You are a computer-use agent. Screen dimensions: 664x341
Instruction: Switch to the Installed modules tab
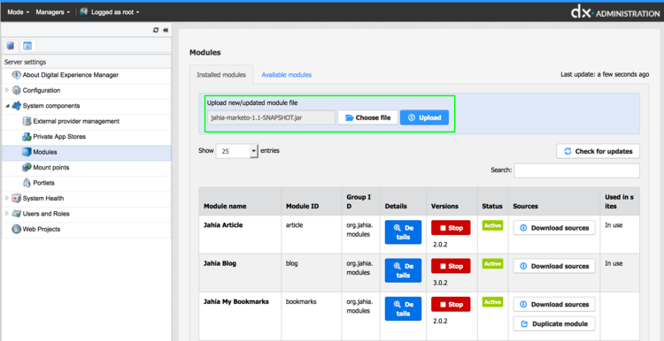[x=221, y=75]
